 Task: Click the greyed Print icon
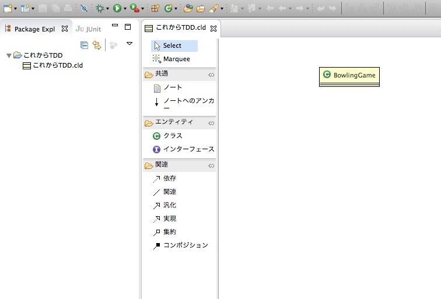(x=68, y=8)
